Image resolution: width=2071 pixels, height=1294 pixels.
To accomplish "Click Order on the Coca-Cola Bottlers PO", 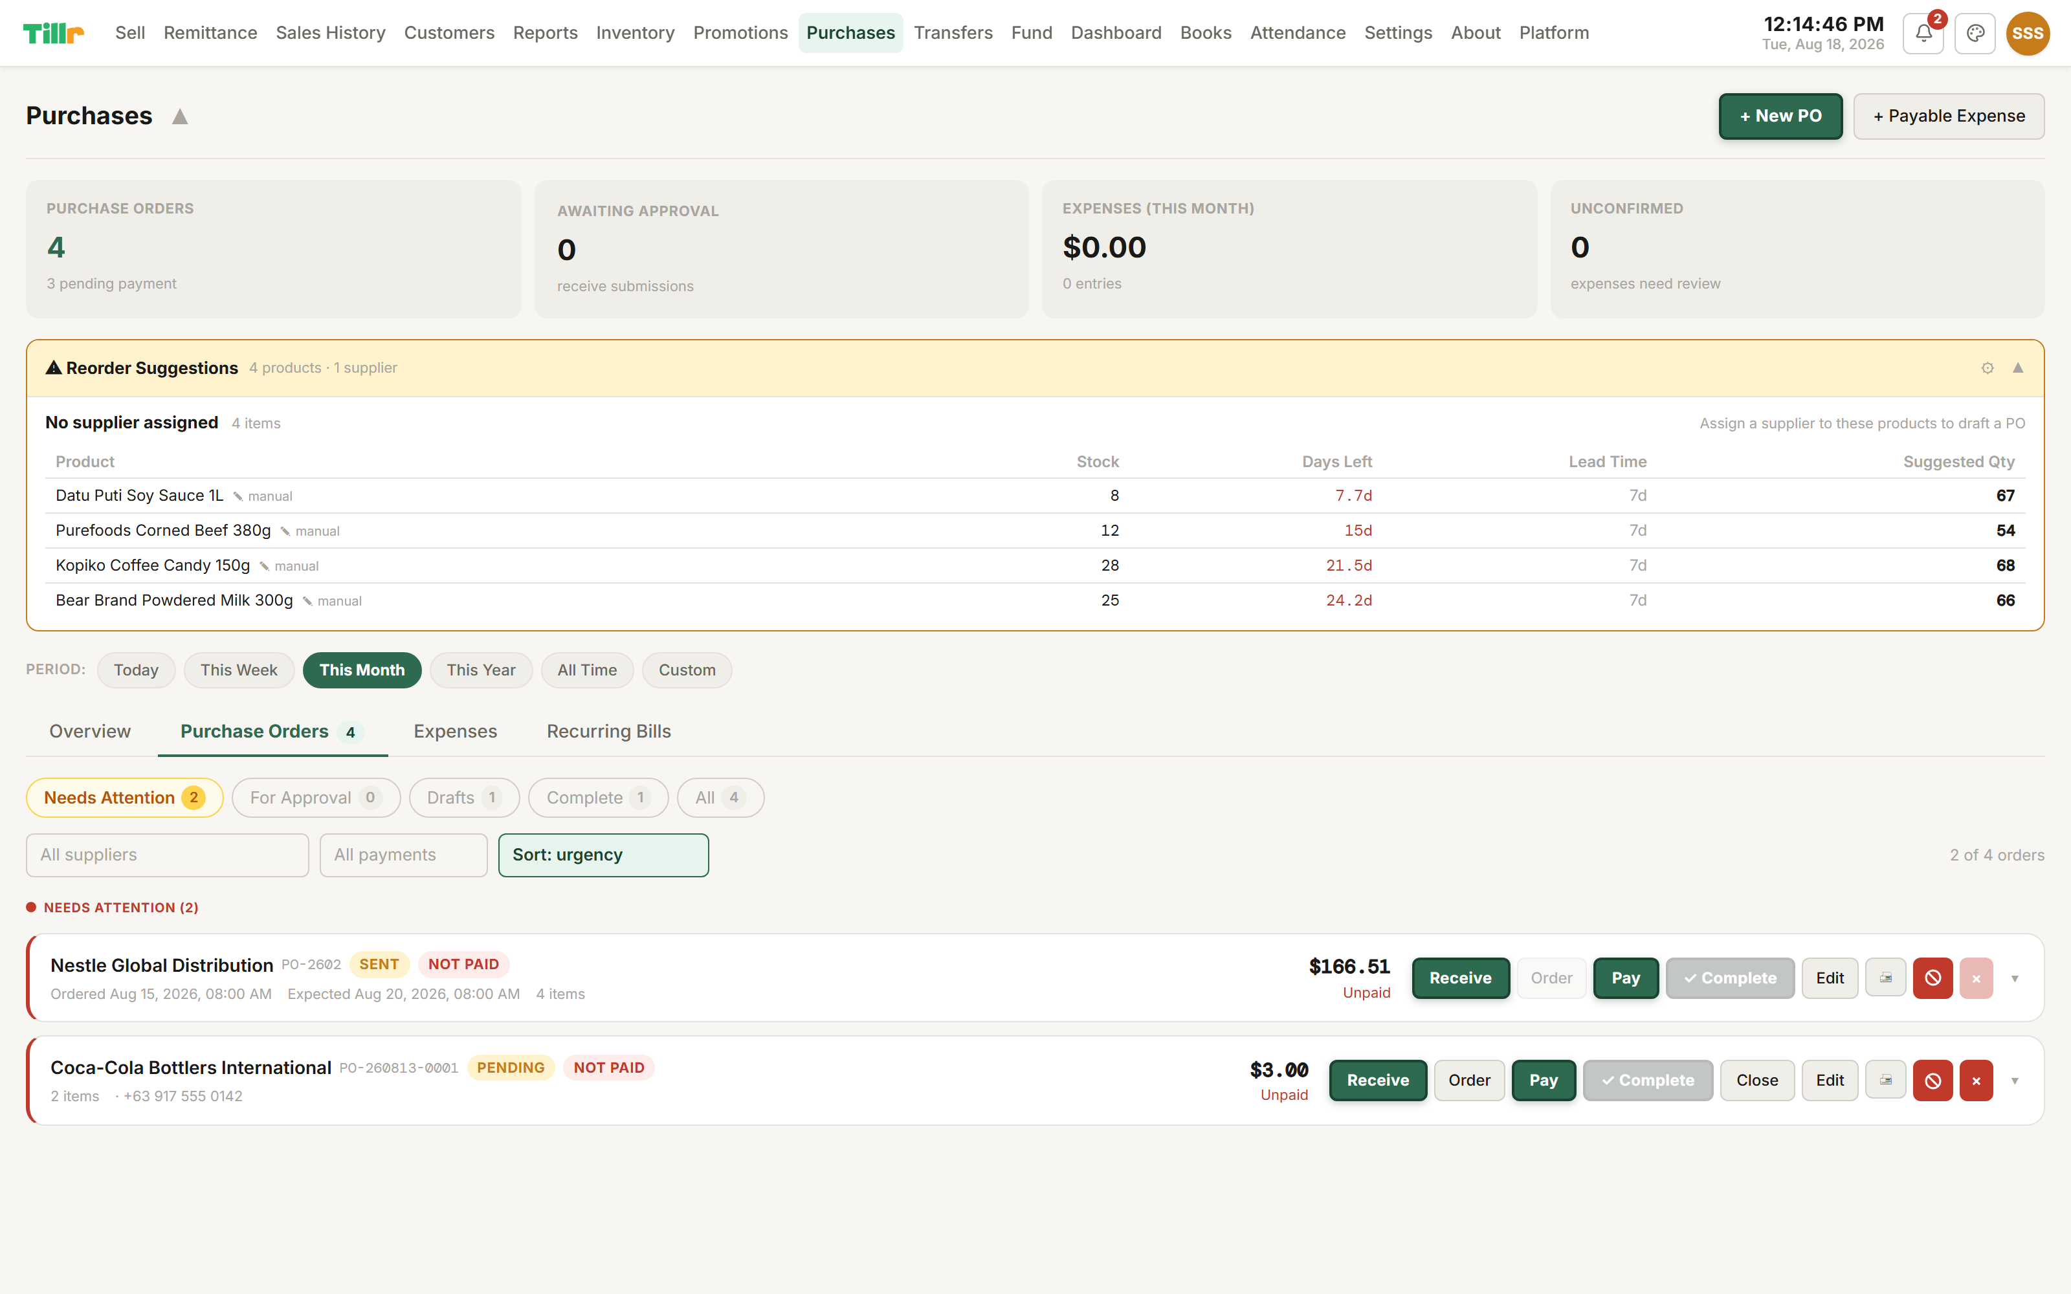I will pos(1469,1081).
